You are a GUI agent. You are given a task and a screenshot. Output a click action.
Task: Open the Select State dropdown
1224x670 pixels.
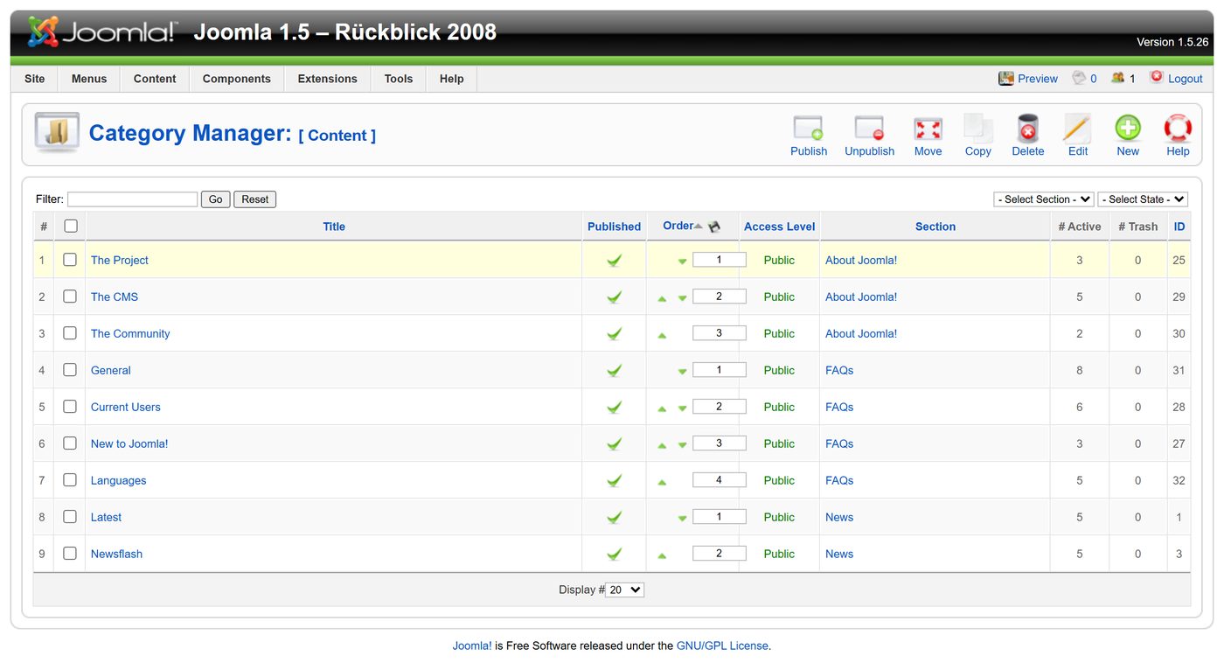click(x=1143, y=199)
